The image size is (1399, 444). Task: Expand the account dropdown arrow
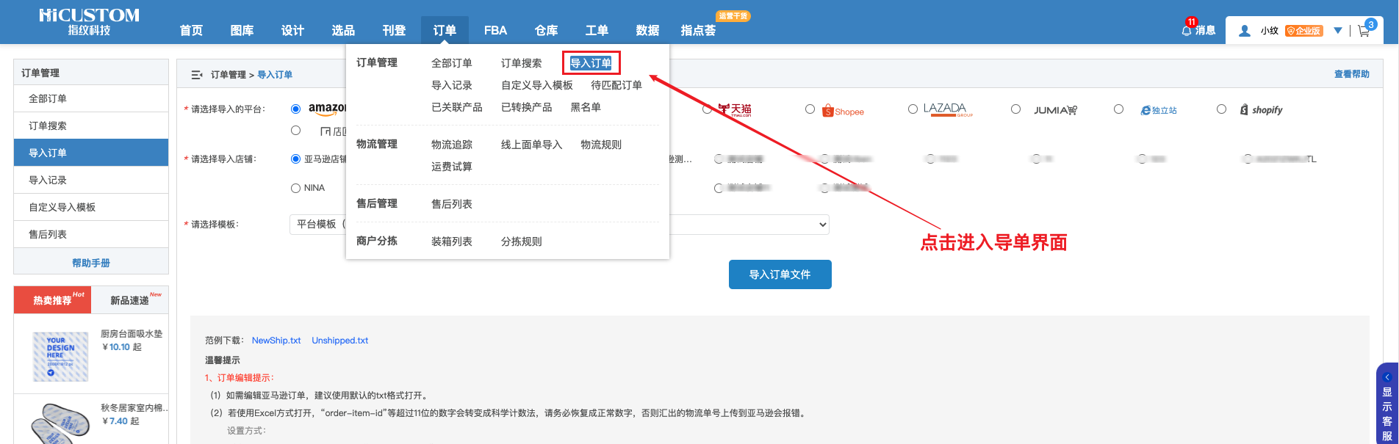click(1338, 31)
